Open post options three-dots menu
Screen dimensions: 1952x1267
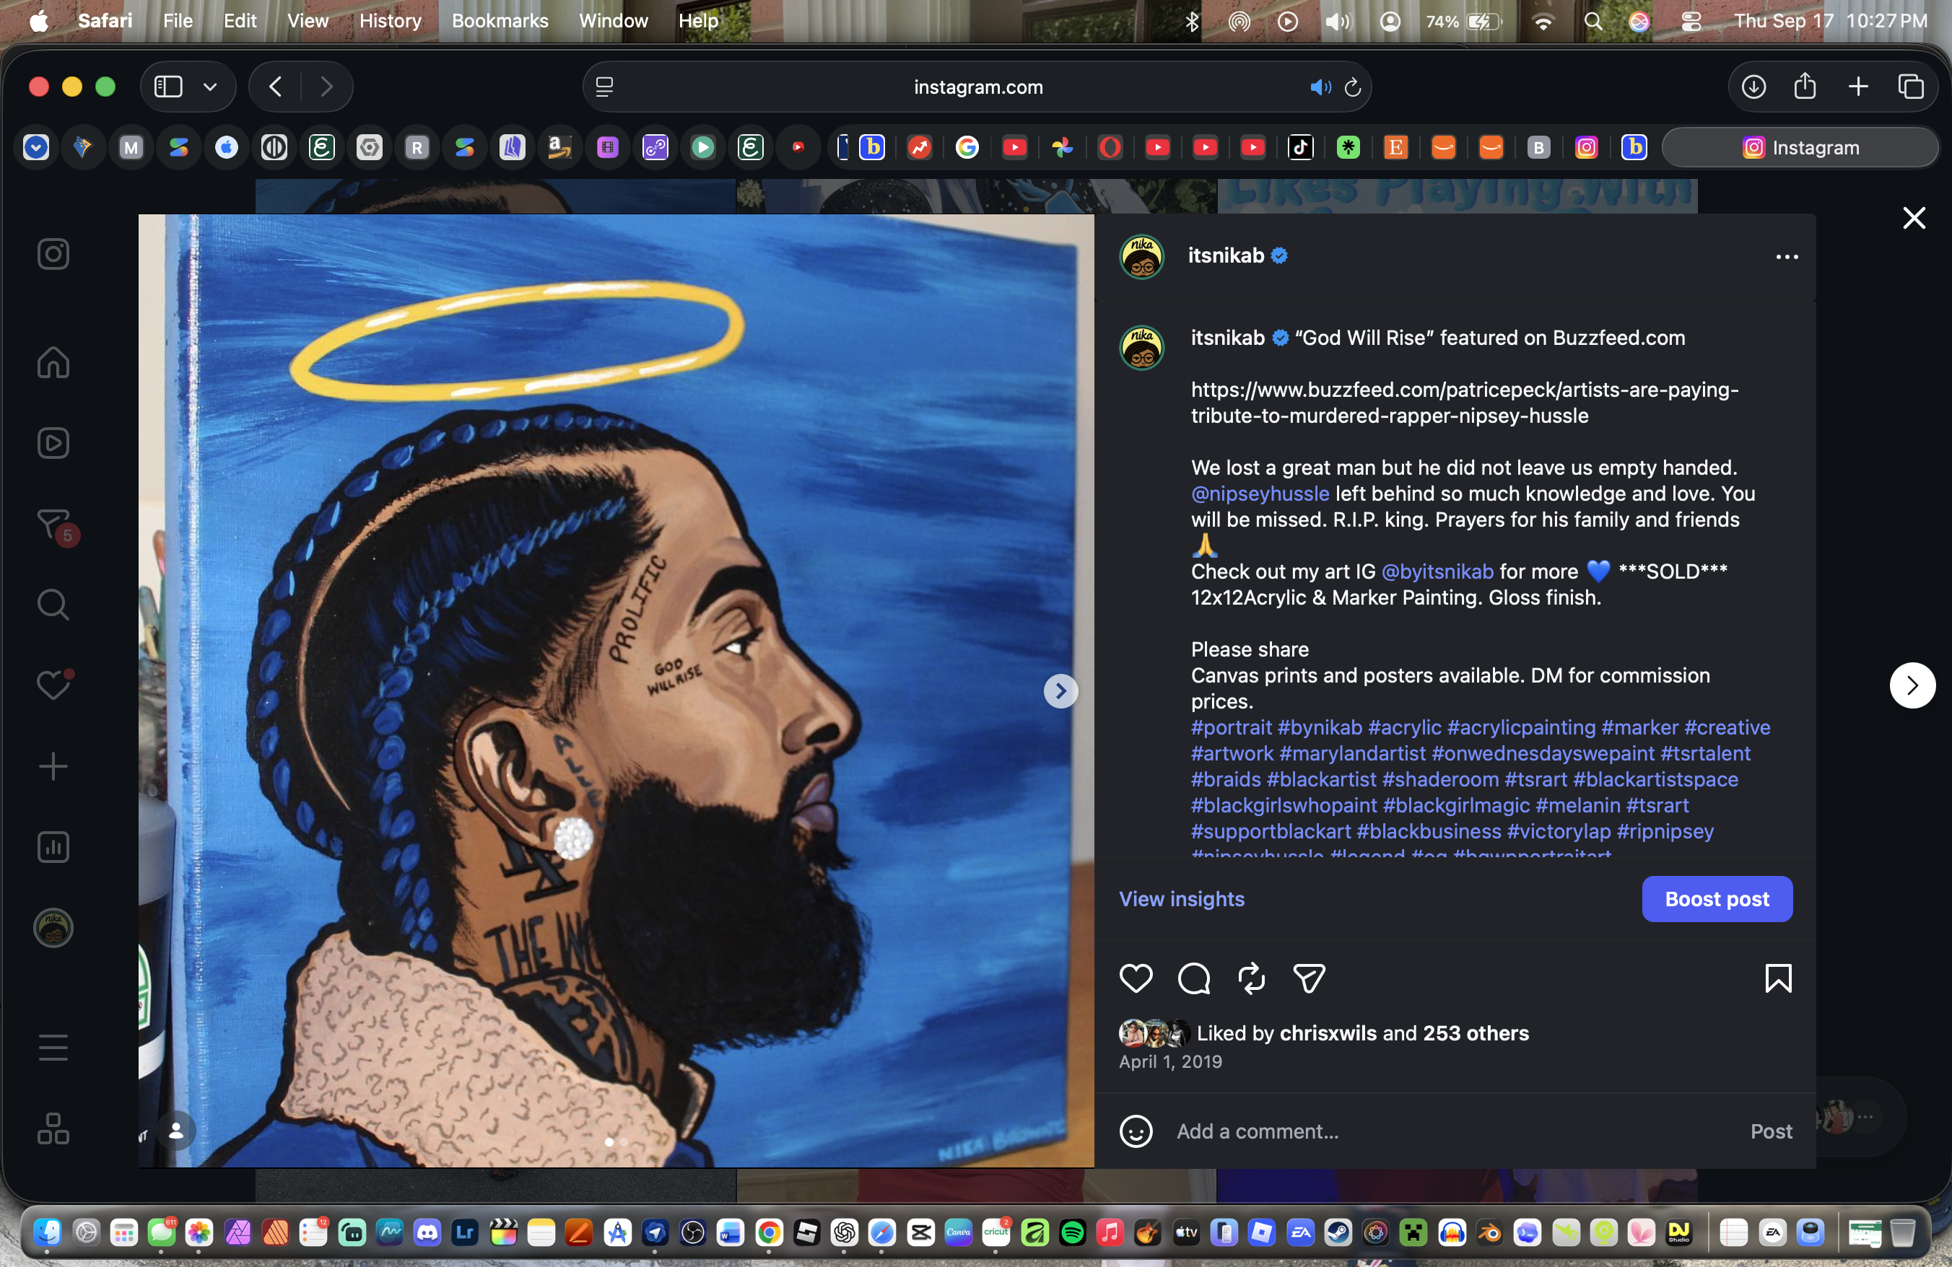[x=1787, y=257]
